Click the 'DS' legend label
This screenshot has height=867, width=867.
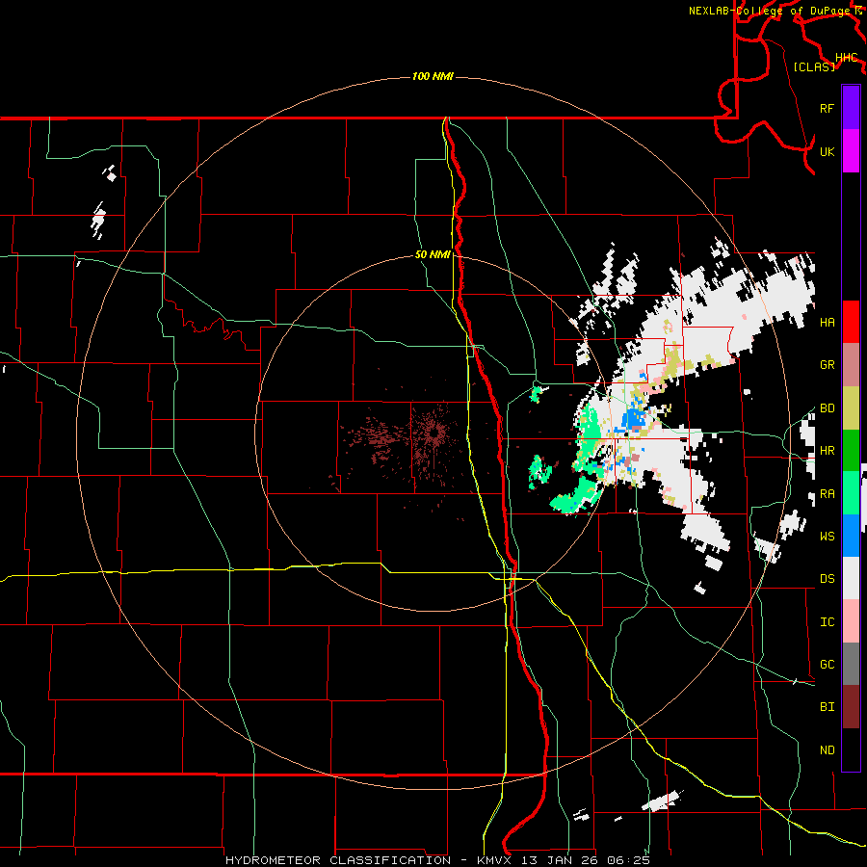coord(827,579)
